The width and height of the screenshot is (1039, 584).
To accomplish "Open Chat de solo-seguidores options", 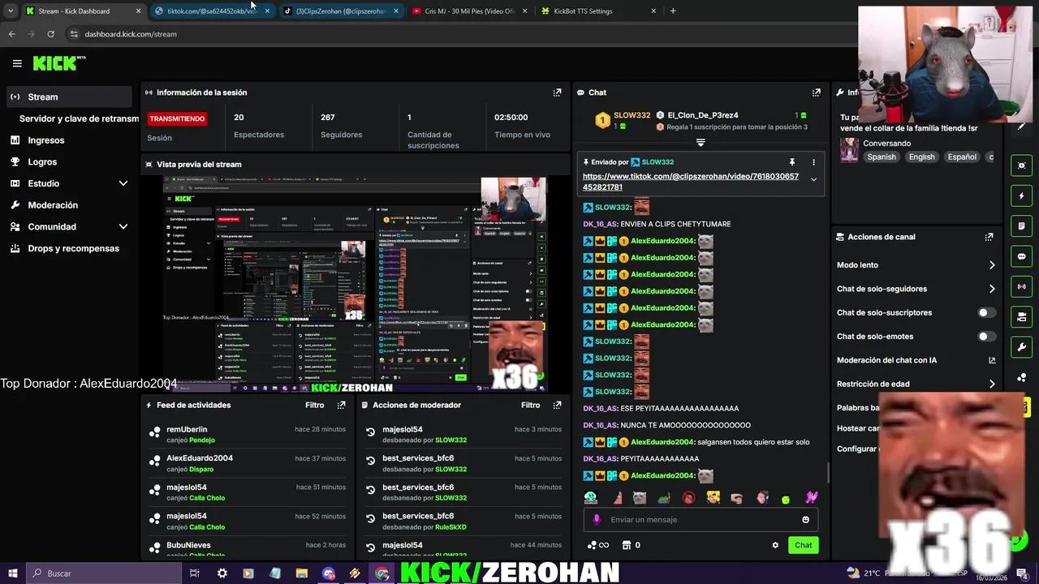I will 916,289.
